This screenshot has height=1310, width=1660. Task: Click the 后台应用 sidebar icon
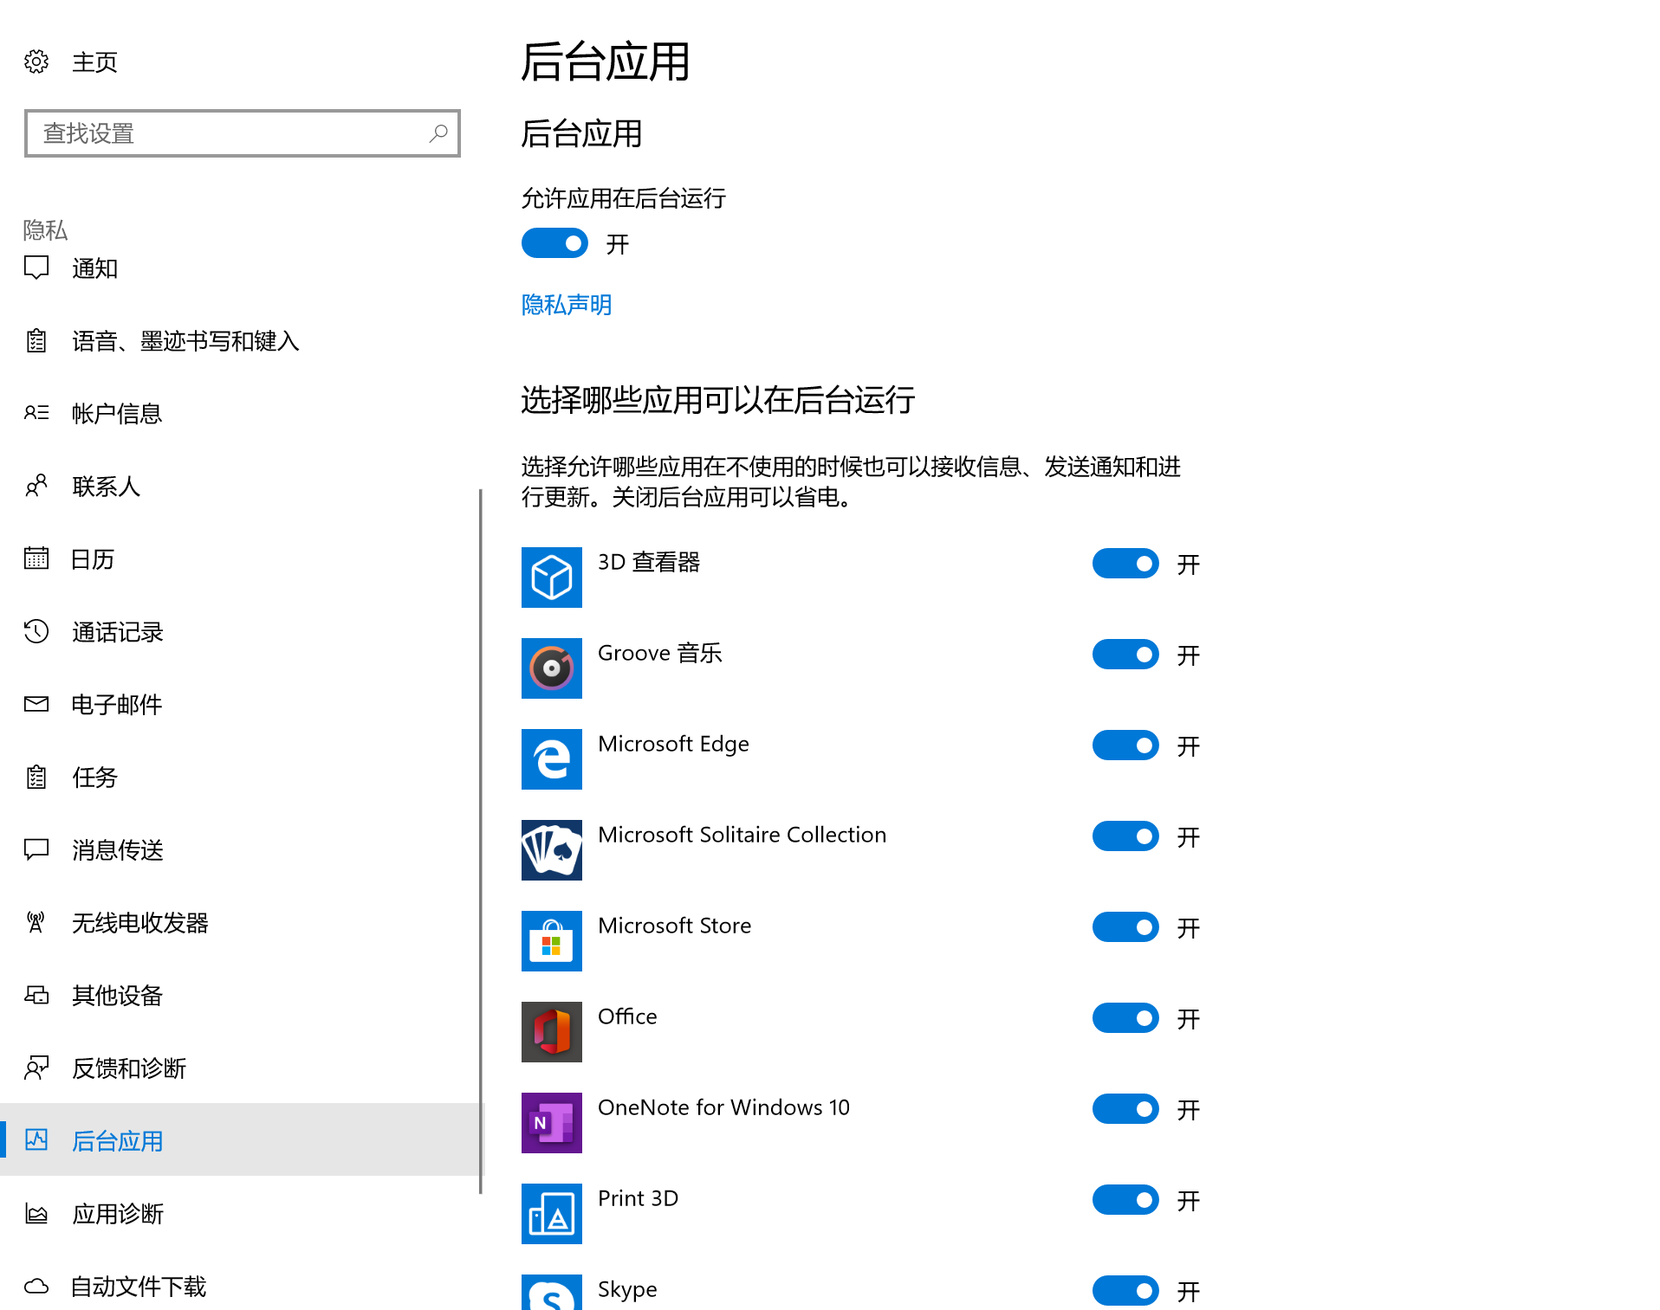[x=36, y=1140]
